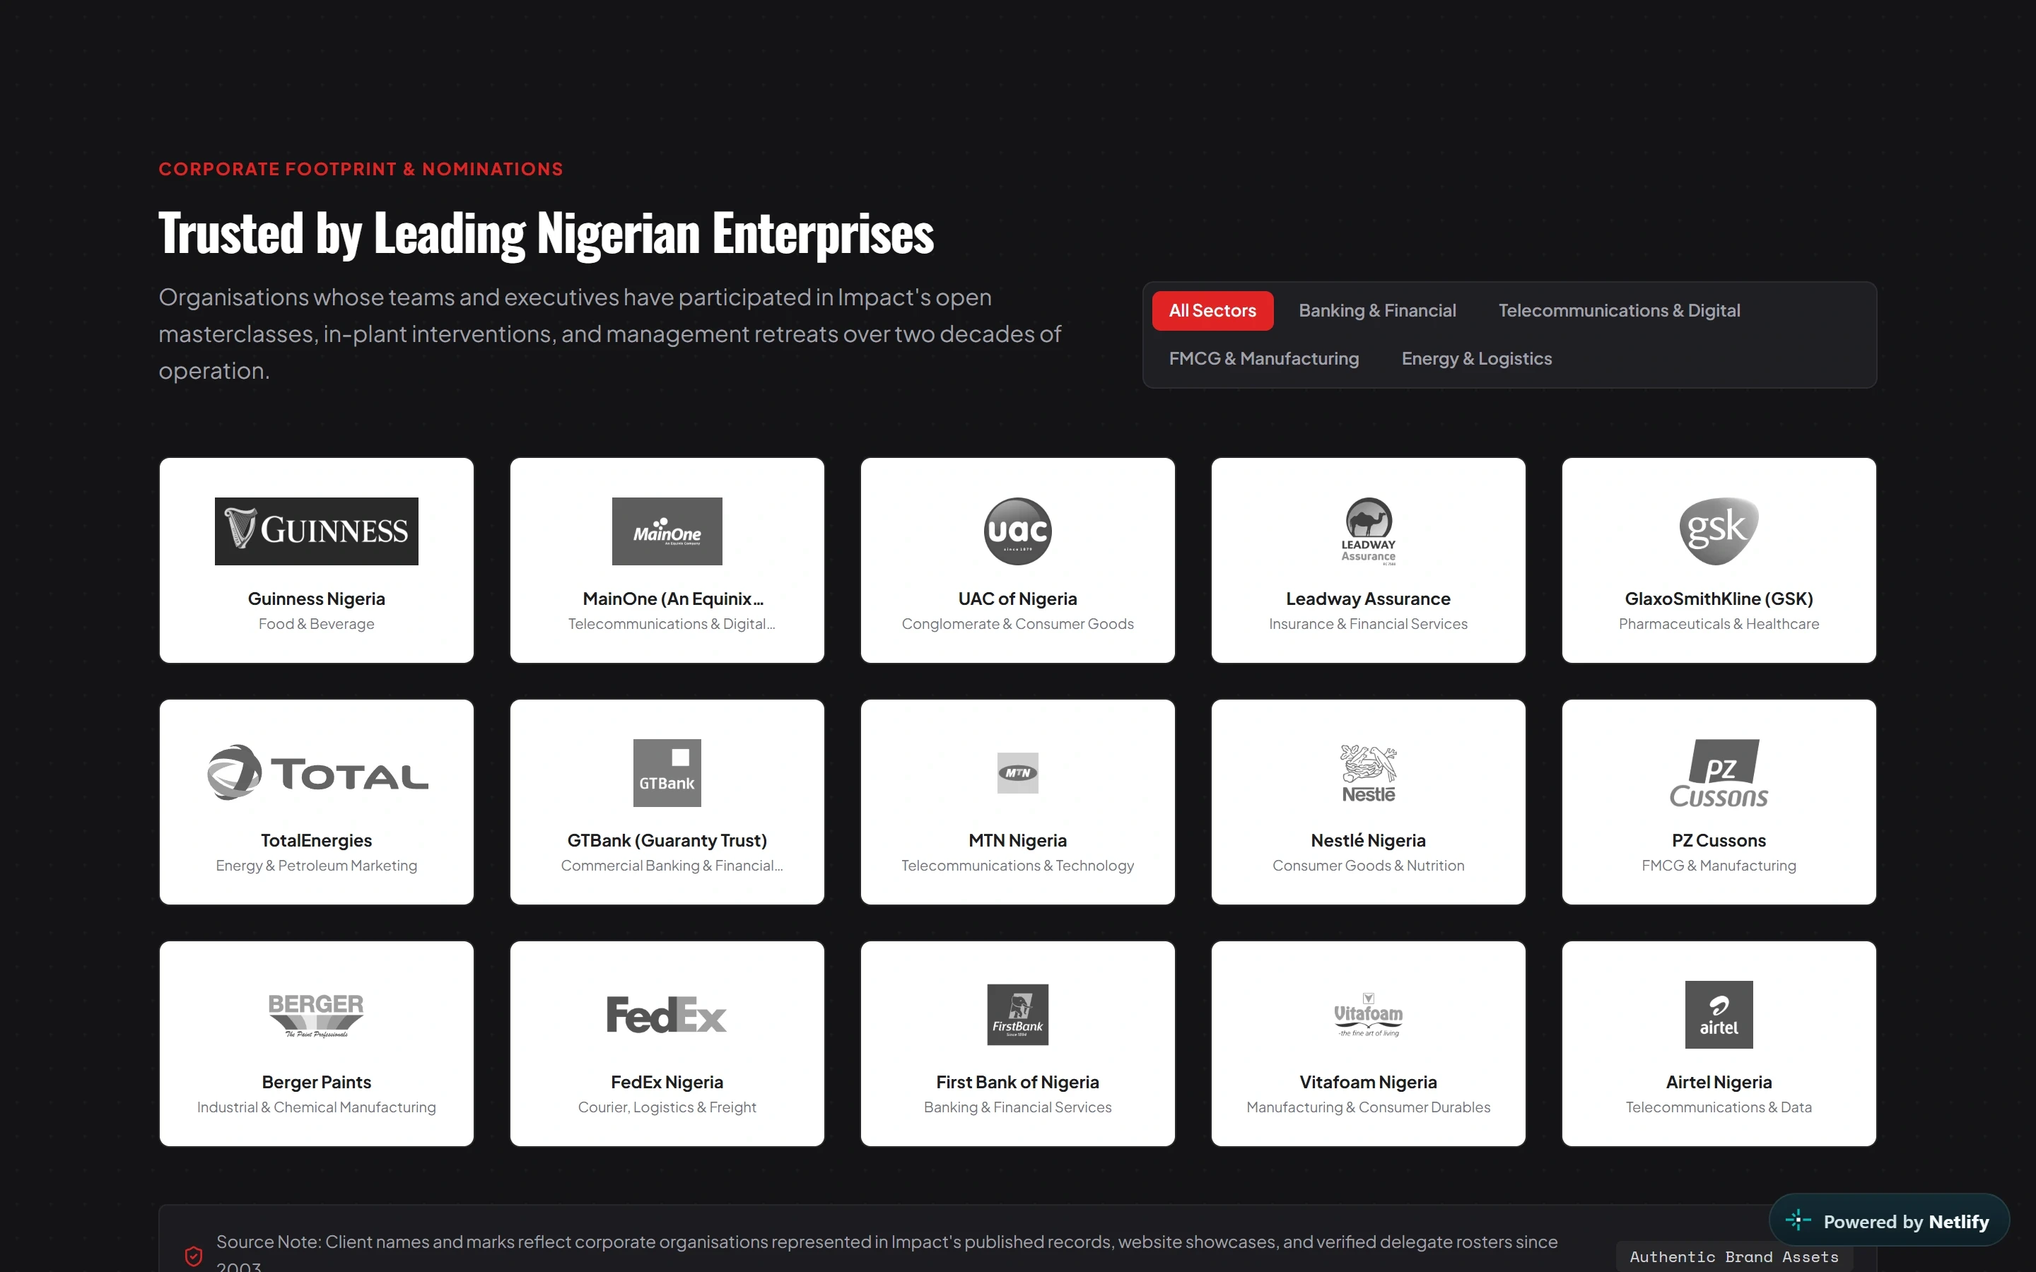Select the All Sectors filter tab
The image size is (2036, 1272).
[x=1212, y=310]
